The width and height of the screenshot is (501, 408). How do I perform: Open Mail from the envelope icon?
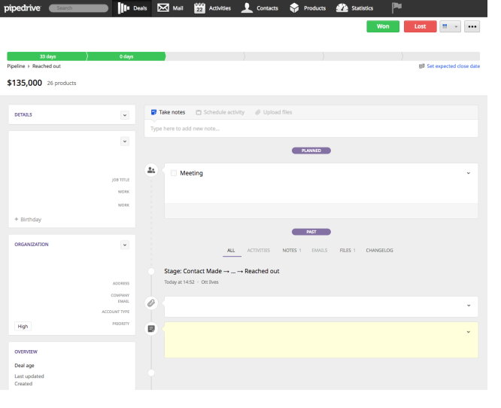tap(163, 8)
